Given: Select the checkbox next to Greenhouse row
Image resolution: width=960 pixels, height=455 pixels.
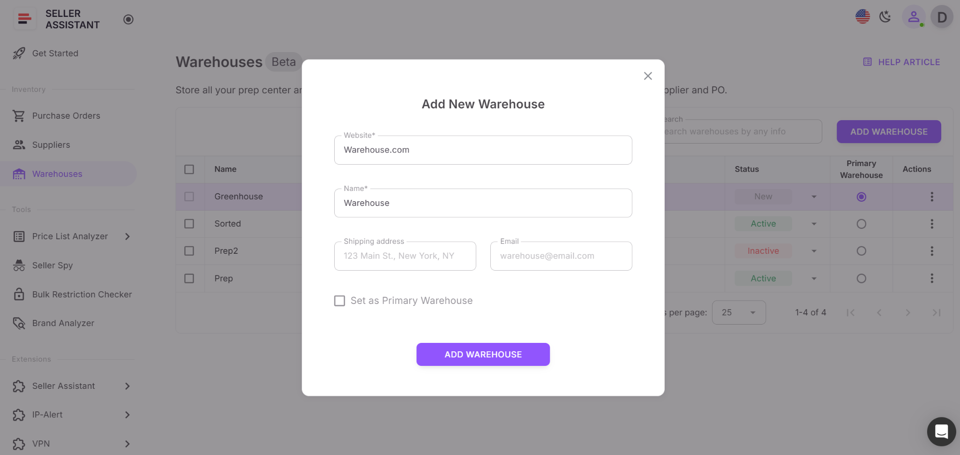Looking at the screenshot, I should pyautogui.click(x=190, y=197).
